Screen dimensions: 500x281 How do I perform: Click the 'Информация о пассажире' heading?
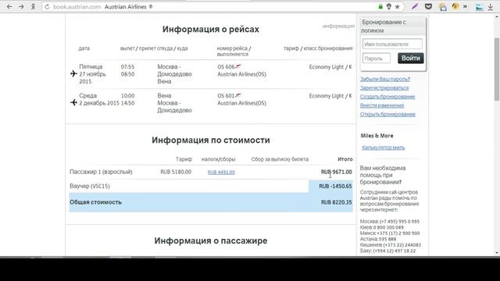[x=210, y=241]
